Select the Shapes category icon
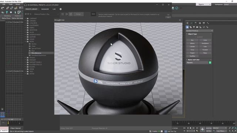237x133 pixels. click(x=191, y=27)
